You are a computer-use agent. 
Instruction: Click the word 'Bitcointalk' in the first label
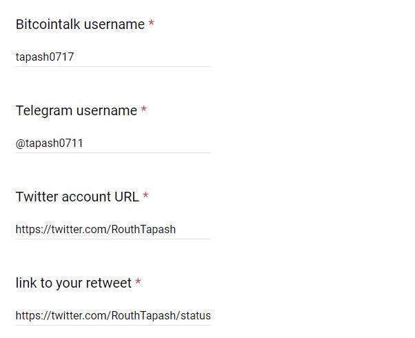coord(48,24)
